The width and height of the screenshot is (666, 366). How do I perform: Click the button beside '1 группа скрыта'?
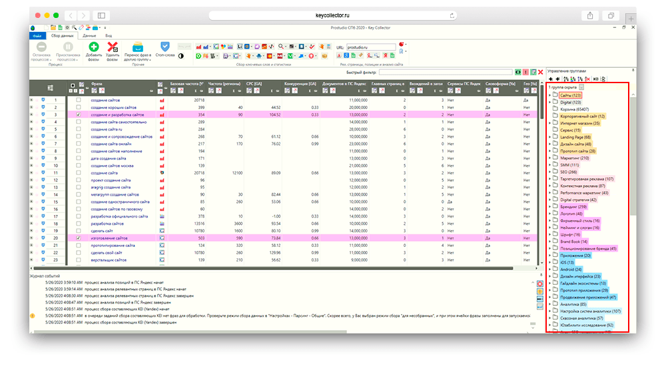(582, 87)
